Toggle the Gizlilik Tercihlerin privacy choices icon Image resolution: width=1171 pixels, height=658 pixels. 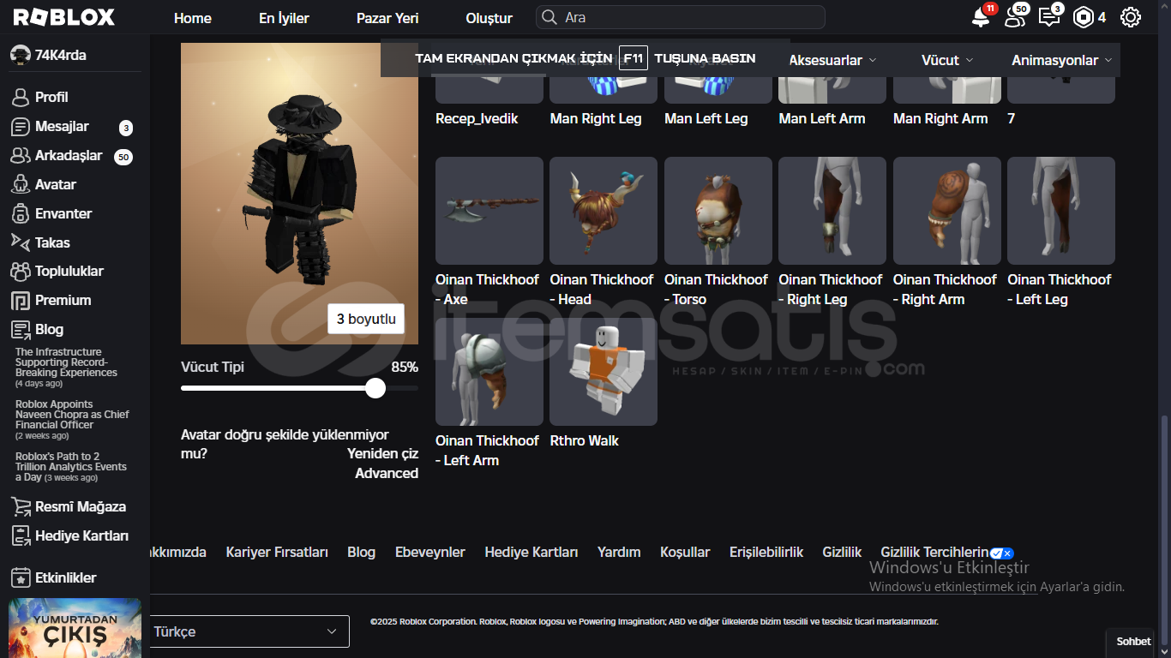coord(1002,553)
